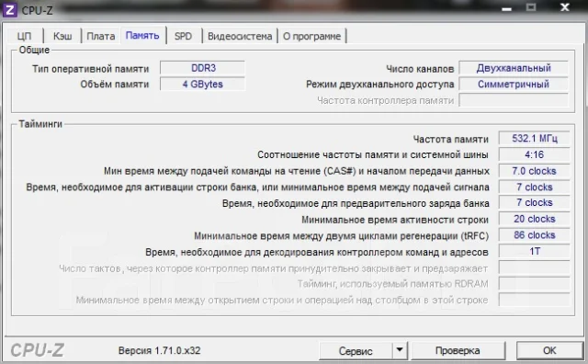The height and width of the screenshot is (364, 588).
Task: Click the 20 clocks value
Action: click(535, 219)
